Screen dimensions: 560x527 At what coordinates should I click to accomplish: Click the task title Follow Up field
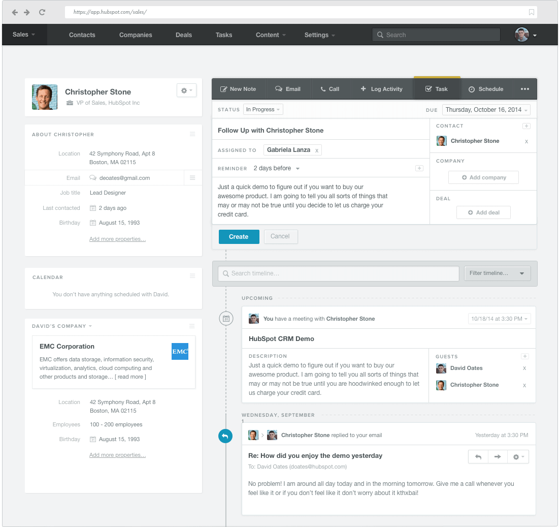click(321, 131)
